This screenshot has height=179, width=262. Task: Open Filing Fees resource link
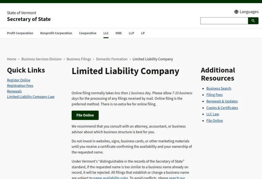coord(214,95)
